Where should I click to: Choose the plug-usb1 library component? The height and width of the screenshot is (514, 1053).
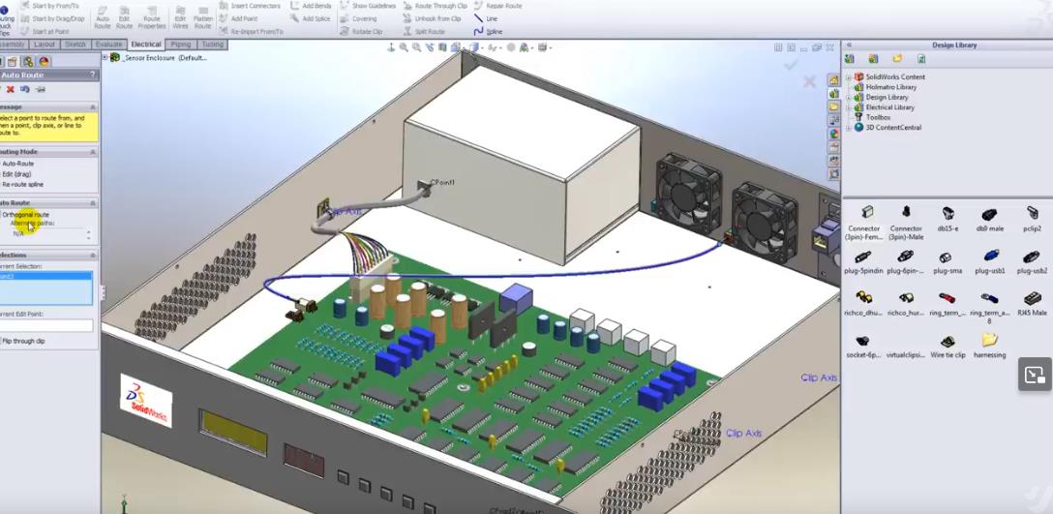pos(990,261)
